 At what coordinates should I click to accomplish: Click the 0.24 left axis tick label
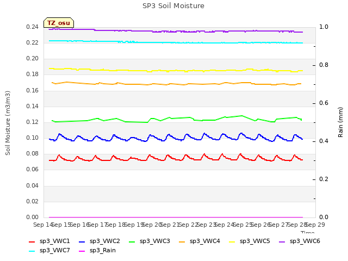coord(33,27)
